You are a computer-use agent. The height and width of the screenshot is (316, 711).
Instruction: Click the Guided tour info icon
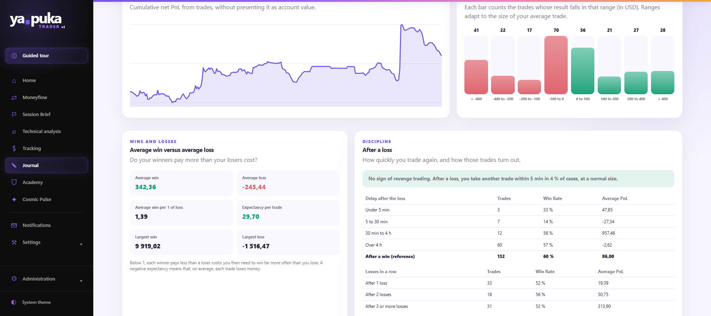(14, 56)
